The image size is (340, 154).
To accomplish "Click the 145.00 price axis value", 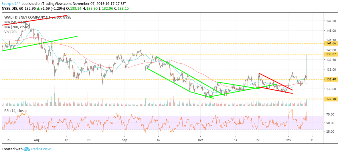I will pos(331,31).
